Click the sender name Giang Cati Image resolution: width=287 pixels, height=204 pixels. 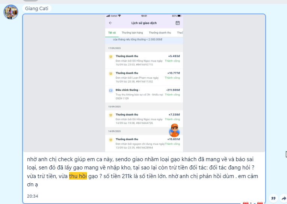coord(36,8)
